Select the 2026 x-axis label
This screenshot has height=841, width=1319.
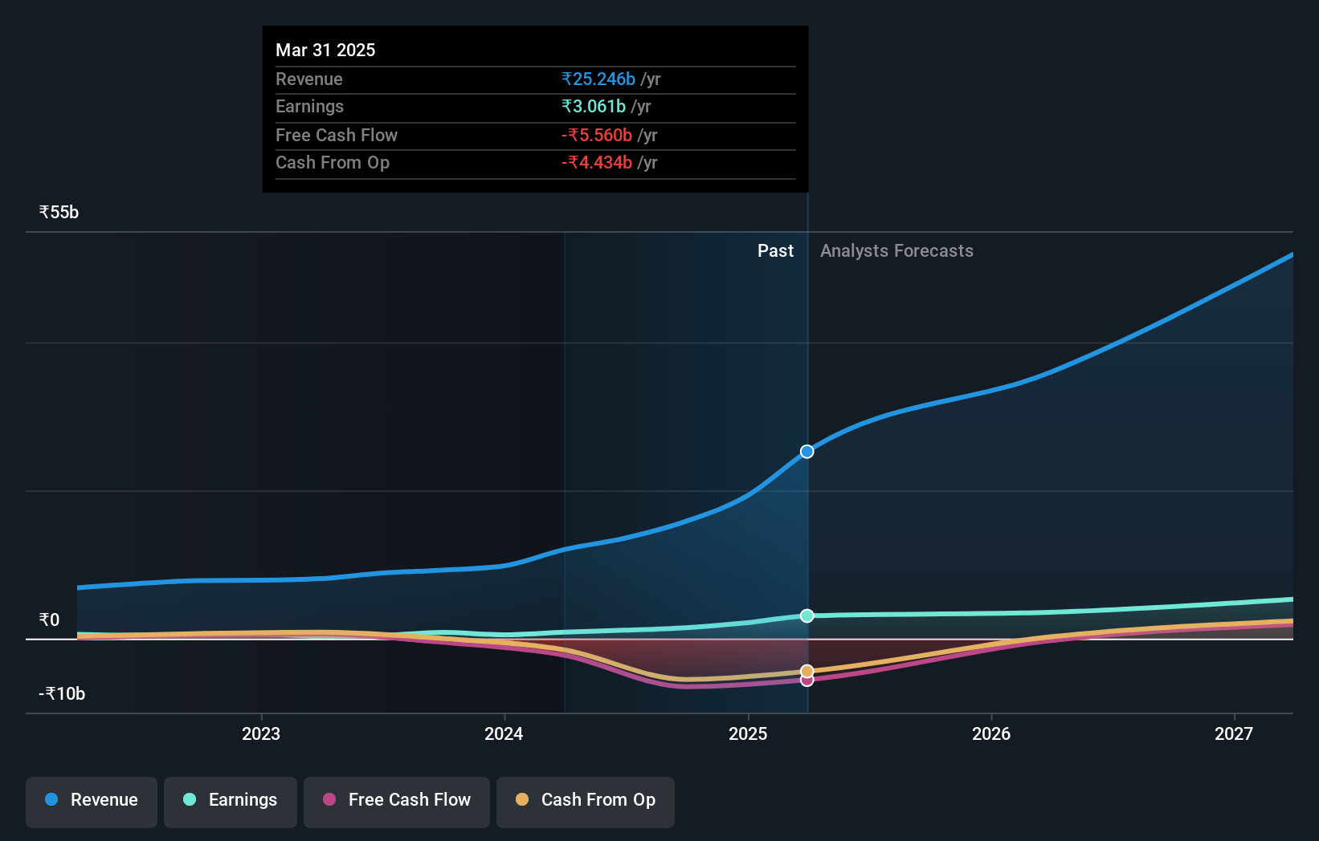pyautogui.click(x=991, y=733)
